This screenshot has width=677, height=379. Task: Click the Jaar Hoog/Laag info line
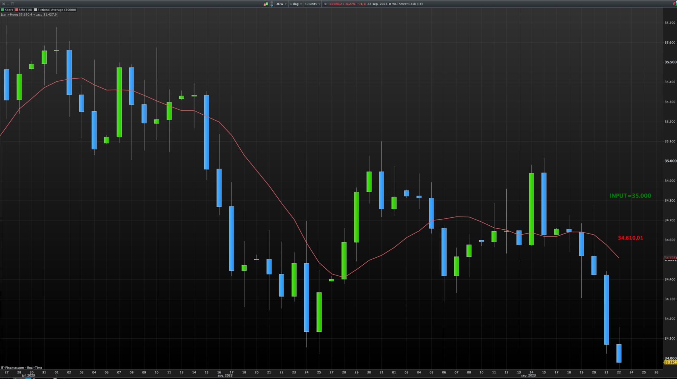point(29,15)
